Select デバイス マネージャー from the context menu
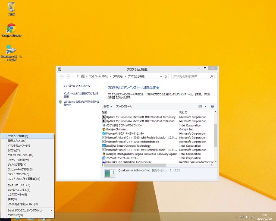 (x=20, y=155)
